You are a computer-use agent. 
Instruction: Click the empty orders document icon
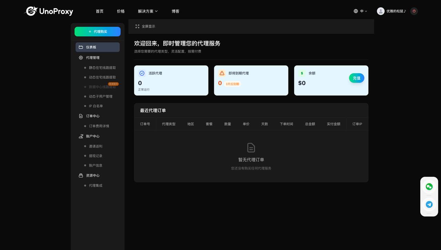coord(251,148)
